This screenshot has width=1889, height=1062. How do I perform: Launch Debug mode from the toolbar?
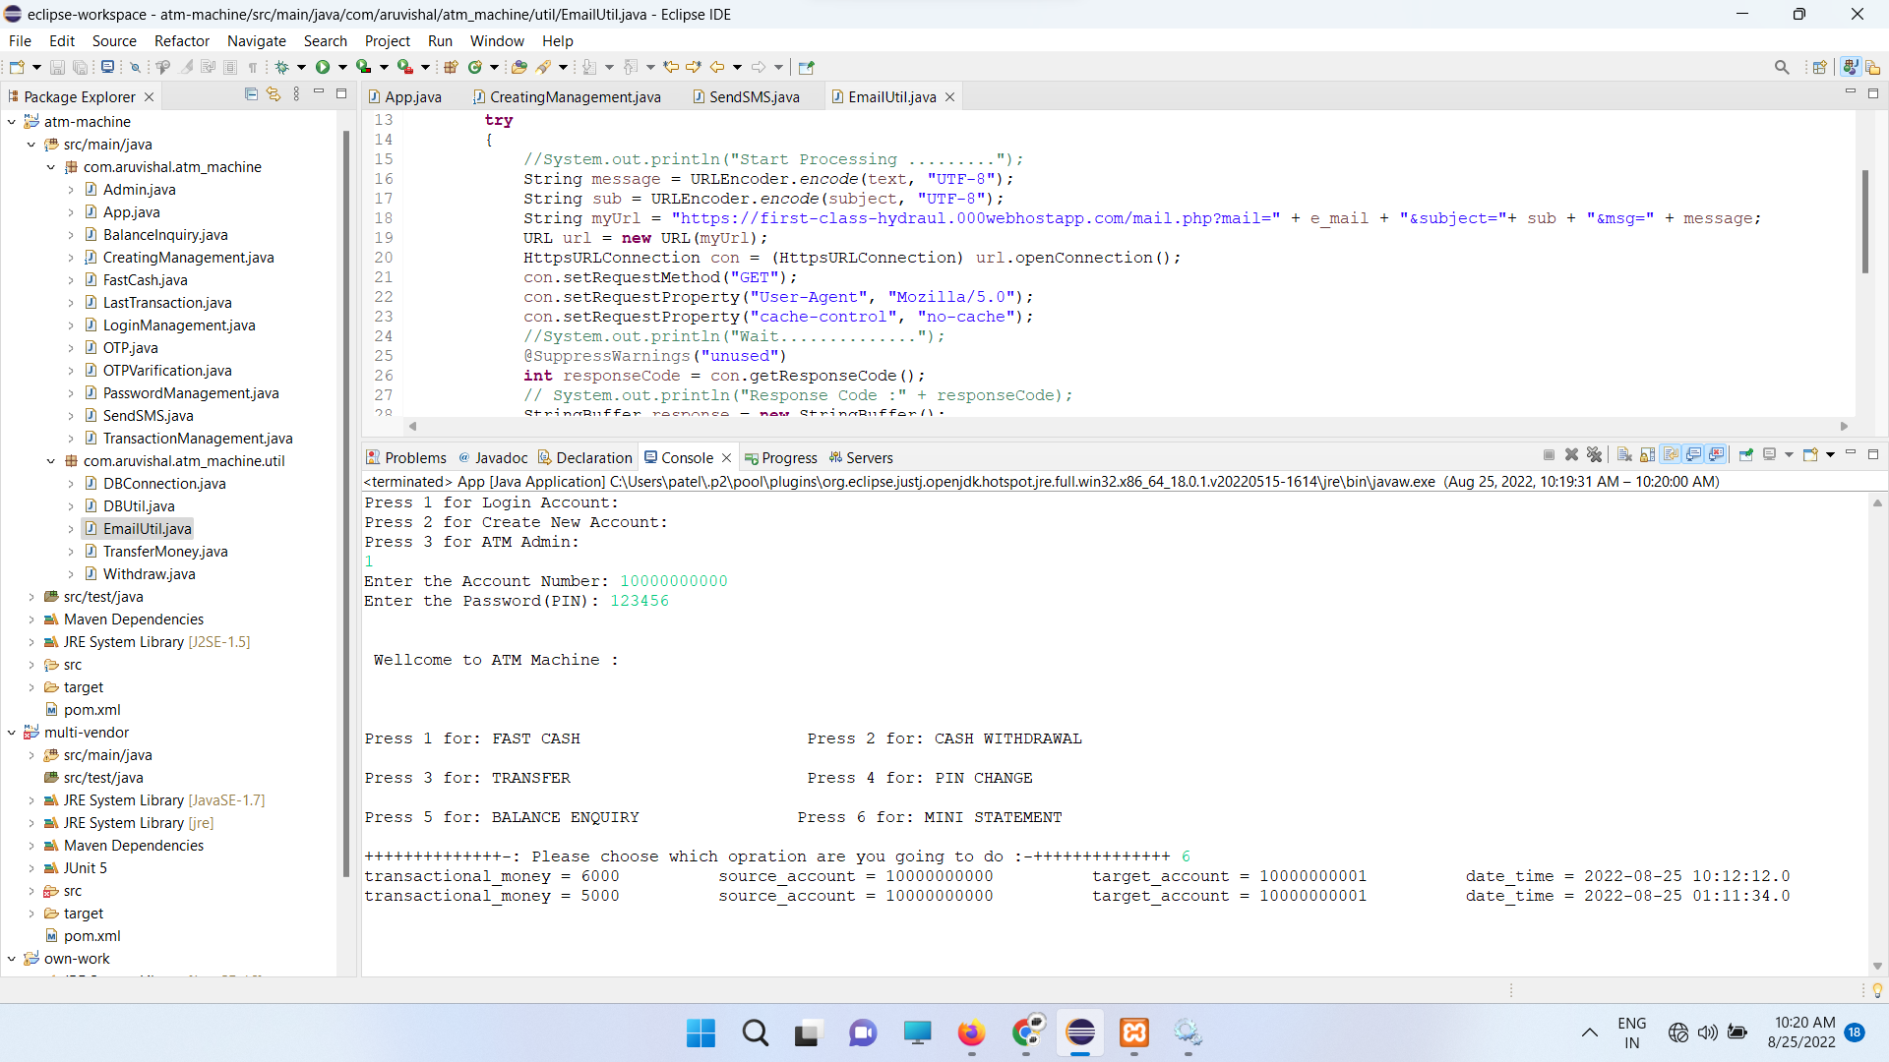point(282,67)
